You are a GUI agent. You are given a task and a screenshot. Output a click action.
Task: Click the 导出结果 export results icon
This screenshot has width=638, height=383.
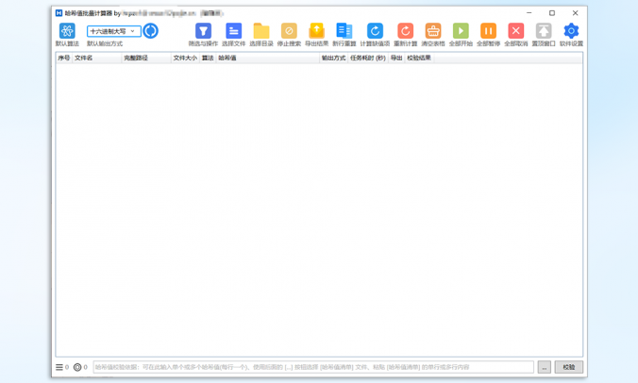click(x=316, y=31)
